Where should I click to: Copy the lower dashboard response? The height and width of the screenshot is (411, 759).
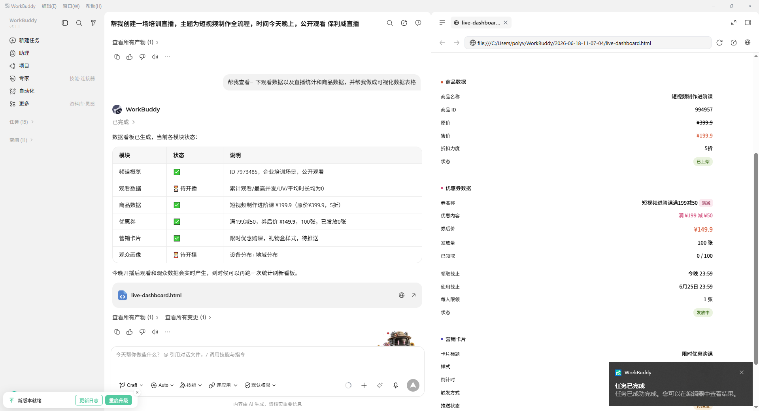click(117, 332)
